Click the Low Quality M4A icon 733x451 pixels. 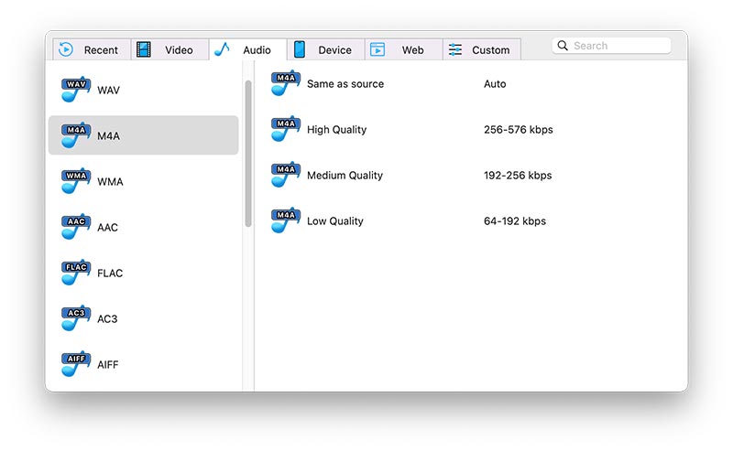point(286,220)
